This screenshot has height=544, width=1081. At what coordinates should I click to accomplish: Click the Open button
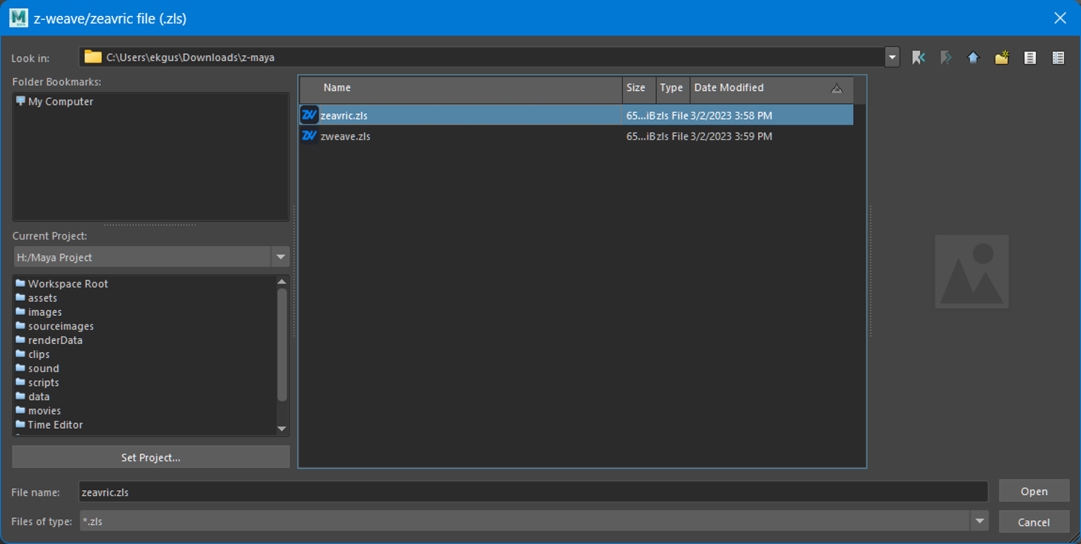tap(1034, 491)
